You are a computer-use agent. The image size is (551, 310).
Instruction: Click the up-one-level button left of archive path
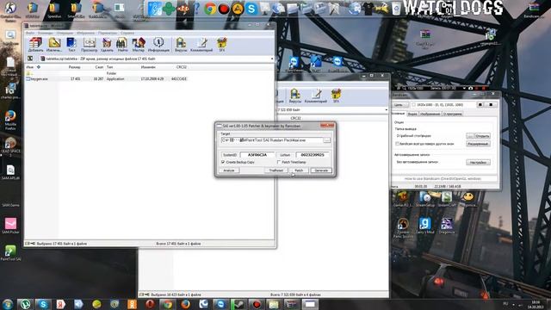(30, 59)
